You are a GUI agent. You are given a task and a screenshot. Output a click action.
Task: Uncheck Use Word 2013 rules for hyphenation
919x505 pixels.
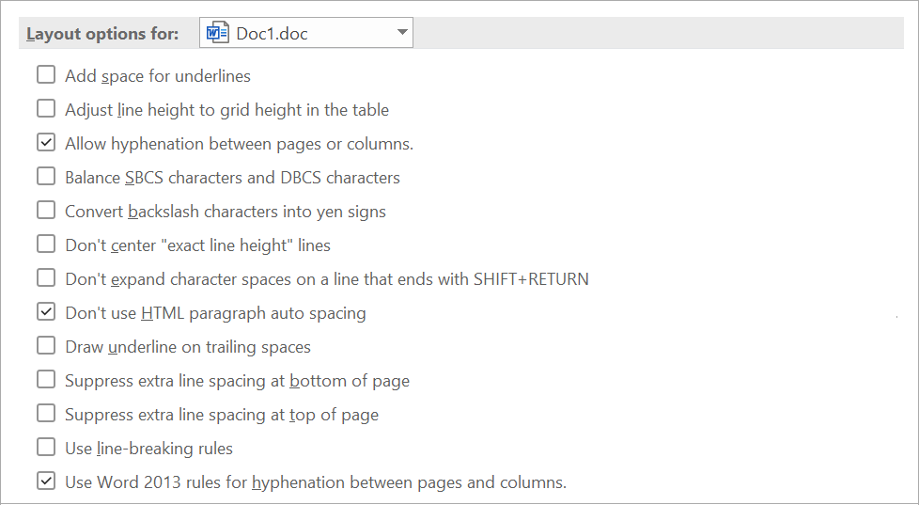pos(46,481)
